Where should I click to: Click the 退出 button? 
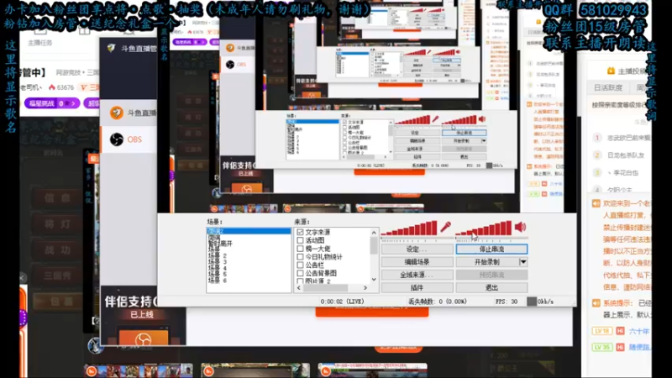(x=491, y=287)
